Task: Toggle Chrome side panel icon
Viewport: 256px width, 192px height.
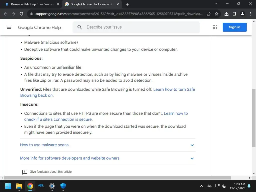Action: (x=234, y=14)
